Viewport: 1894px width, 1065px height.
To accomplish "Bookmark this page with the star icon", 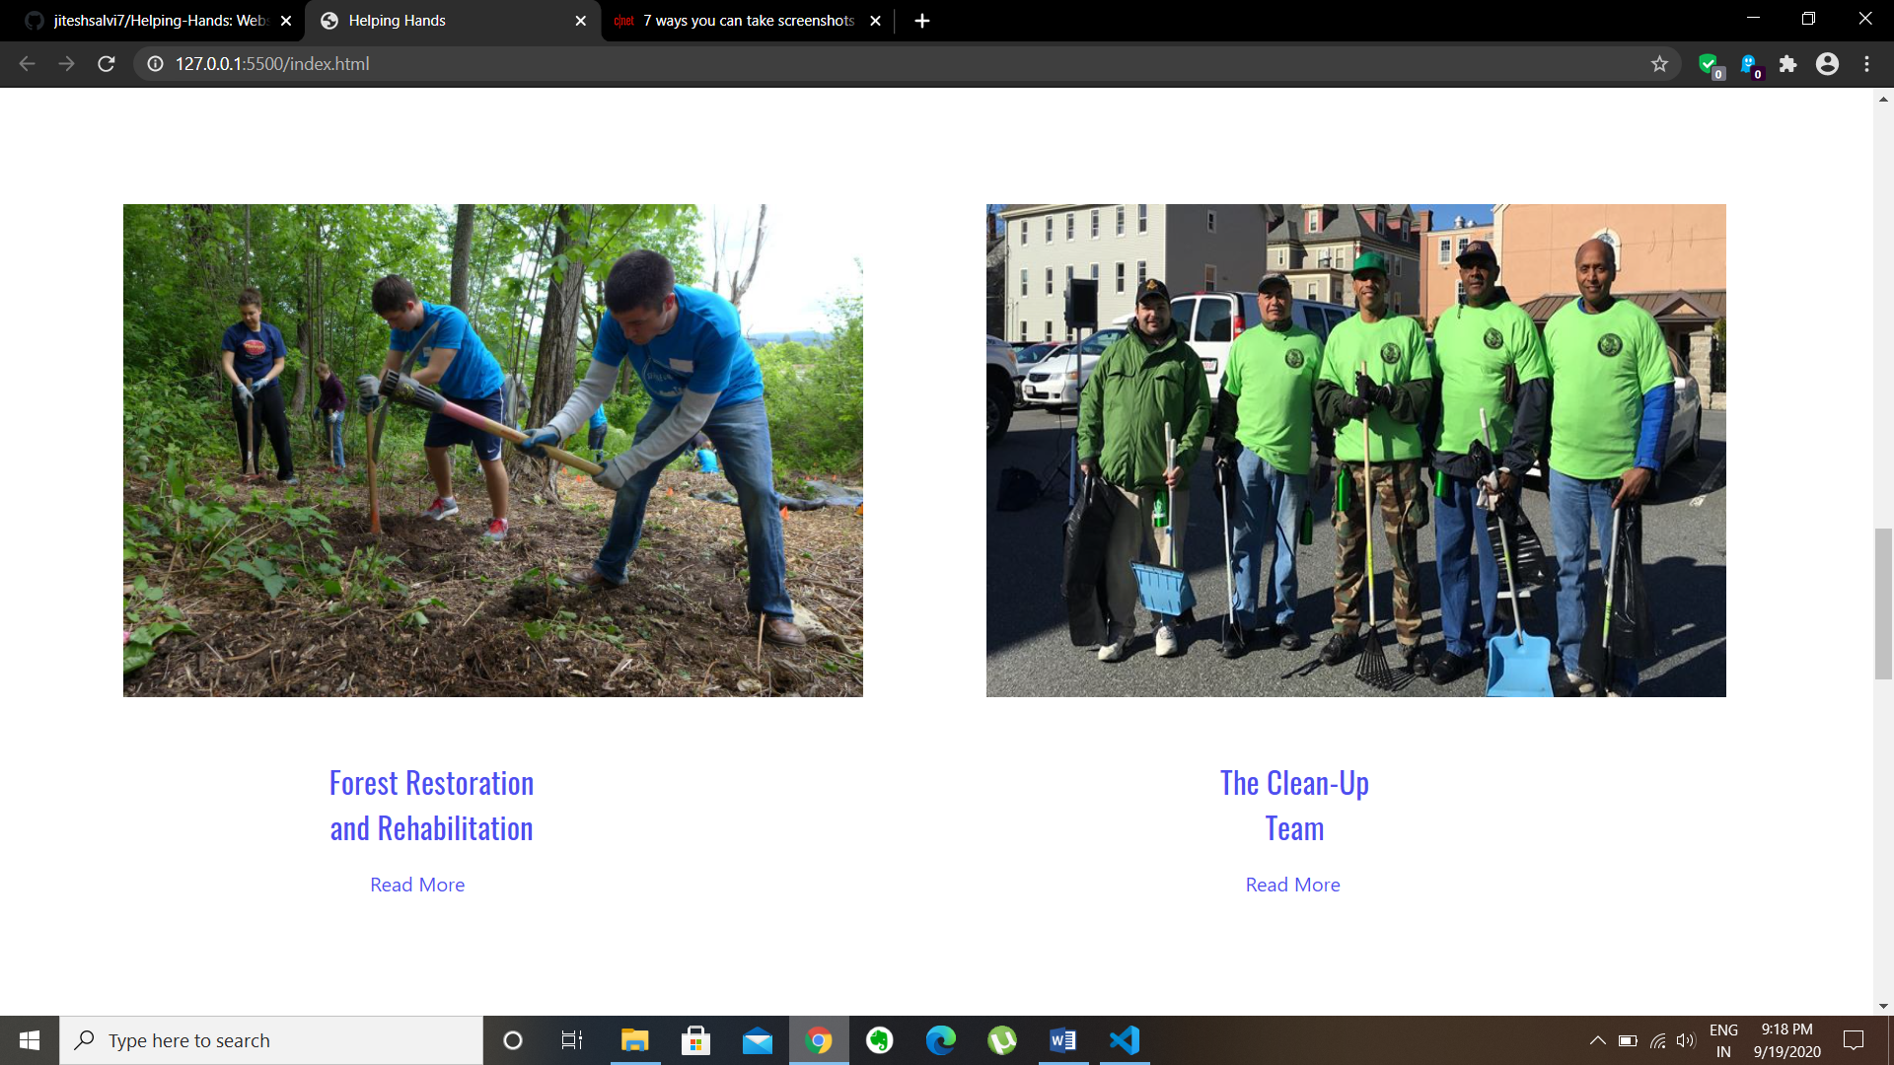I will click(x=1659, y=64).
